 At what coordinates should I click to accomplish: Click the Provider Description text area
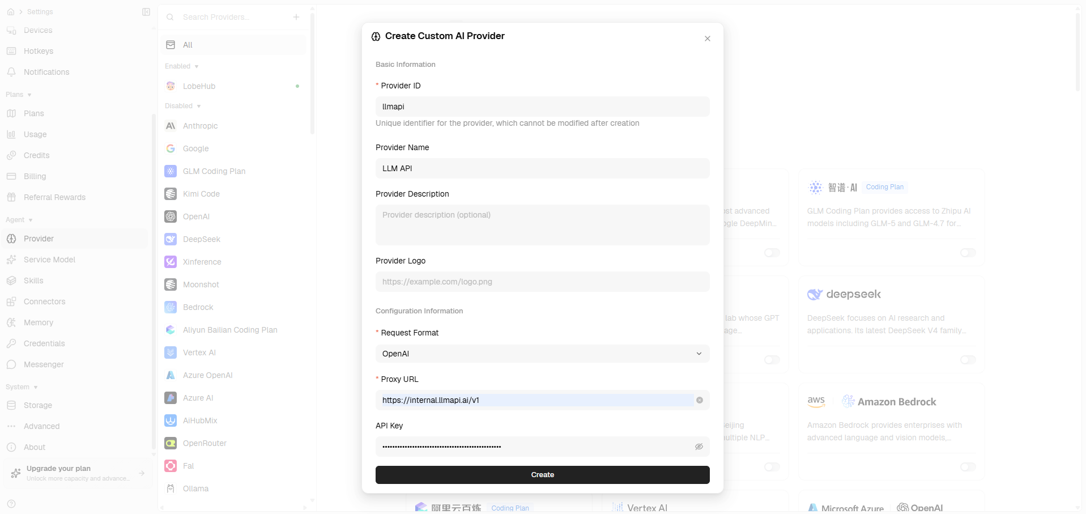[x=543, y=225]
